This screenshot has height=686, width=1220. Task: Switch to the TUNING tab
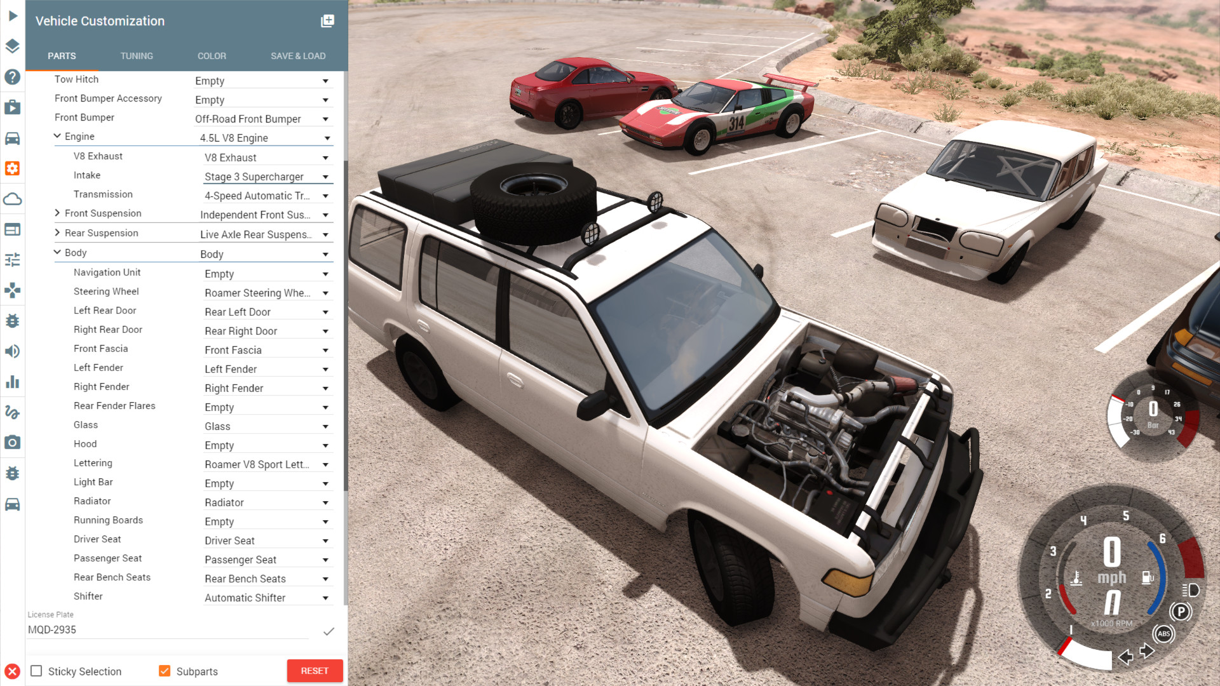[x=136, y=56]
